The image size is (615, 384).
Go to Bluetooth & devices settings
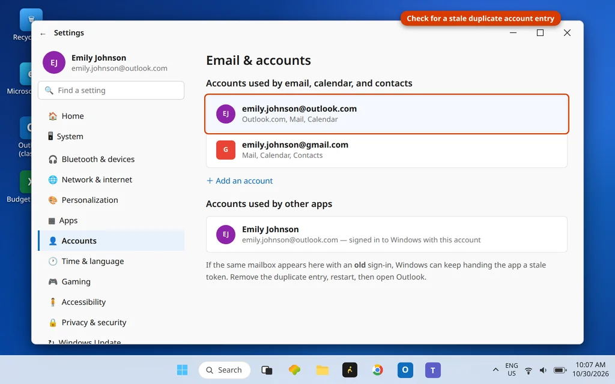click(x=111, y=159)
